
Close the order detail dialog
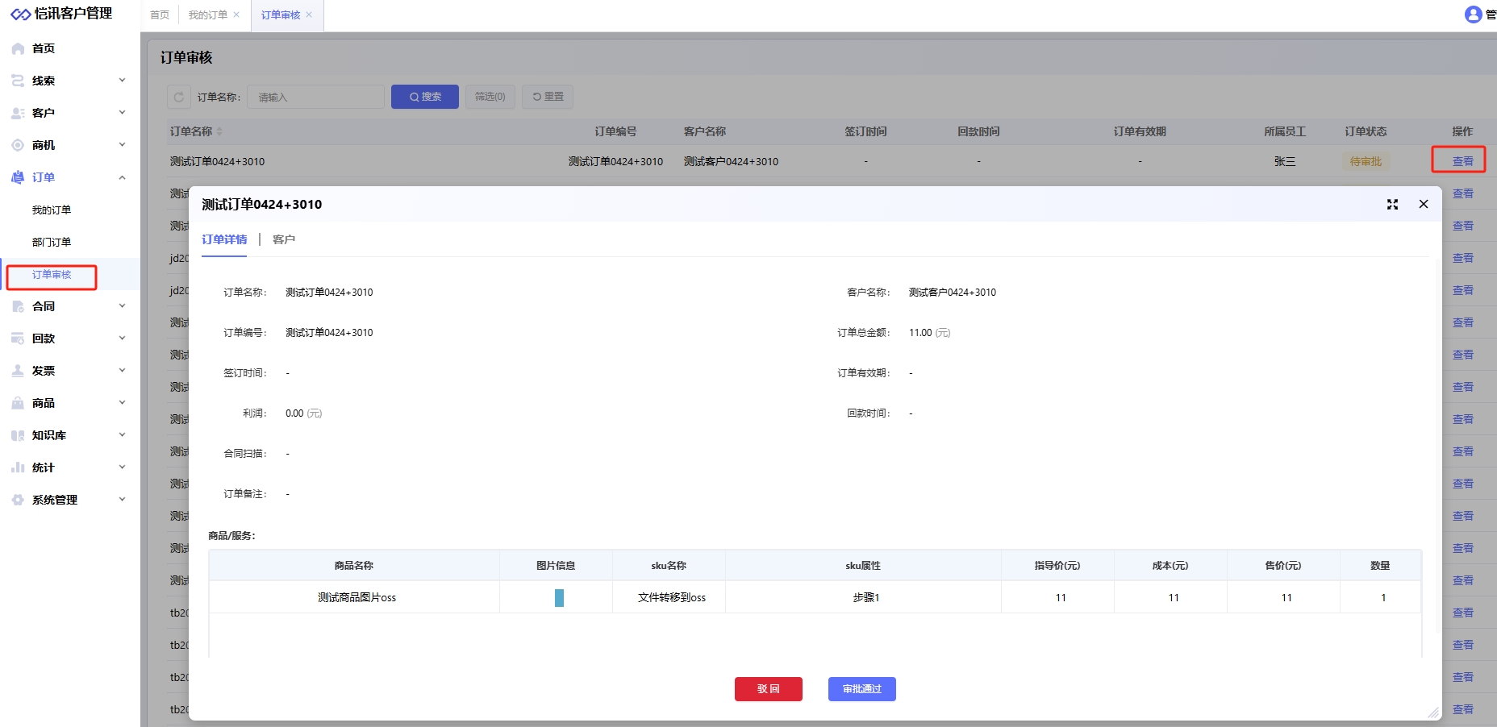click(1424, 204)
